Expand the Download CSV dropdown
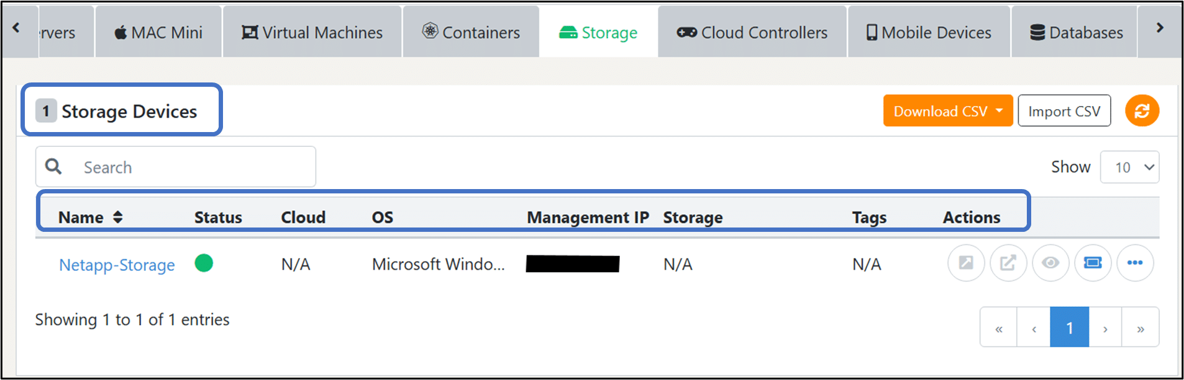 pos(948,111)
